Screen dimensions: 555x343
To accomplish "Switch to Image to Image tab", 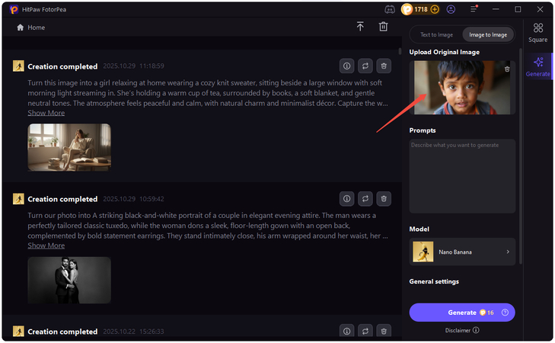I will click(x=488, y=35).
